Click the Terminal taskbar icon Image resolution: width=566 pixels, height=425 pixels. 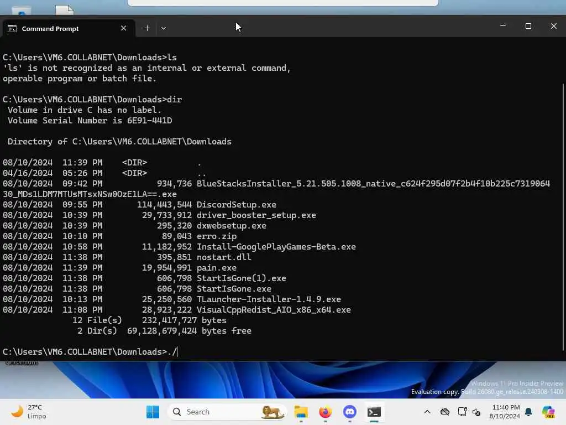[374, 412]
